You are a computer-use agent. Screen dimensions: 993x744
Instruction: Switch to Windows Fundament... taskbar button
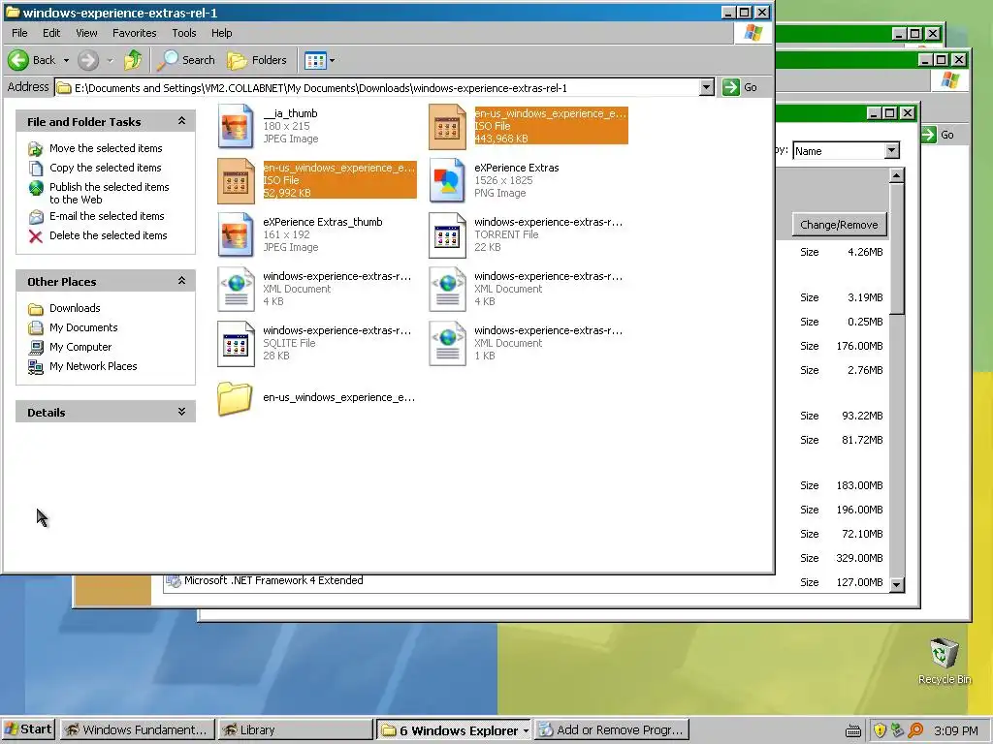pyautogui.click(x=138, y=730)
